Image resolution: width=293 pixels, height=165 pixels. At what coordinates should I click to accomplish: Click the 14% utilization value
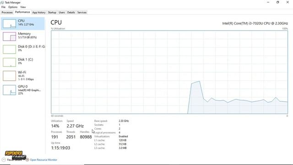[x=55, y=126]
